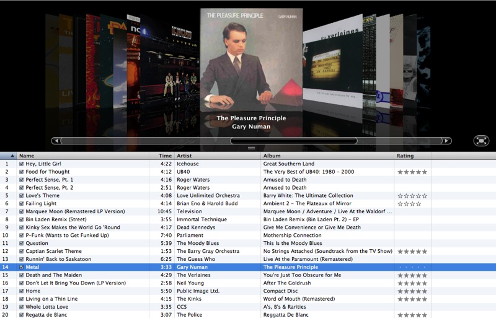Click the Cover Flow resize grip handle
The image size is (496, 318).
tap(252, 148)
